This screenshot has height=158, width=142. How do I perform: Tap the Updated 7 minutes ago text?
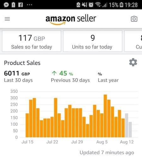[x=107, y=153]
